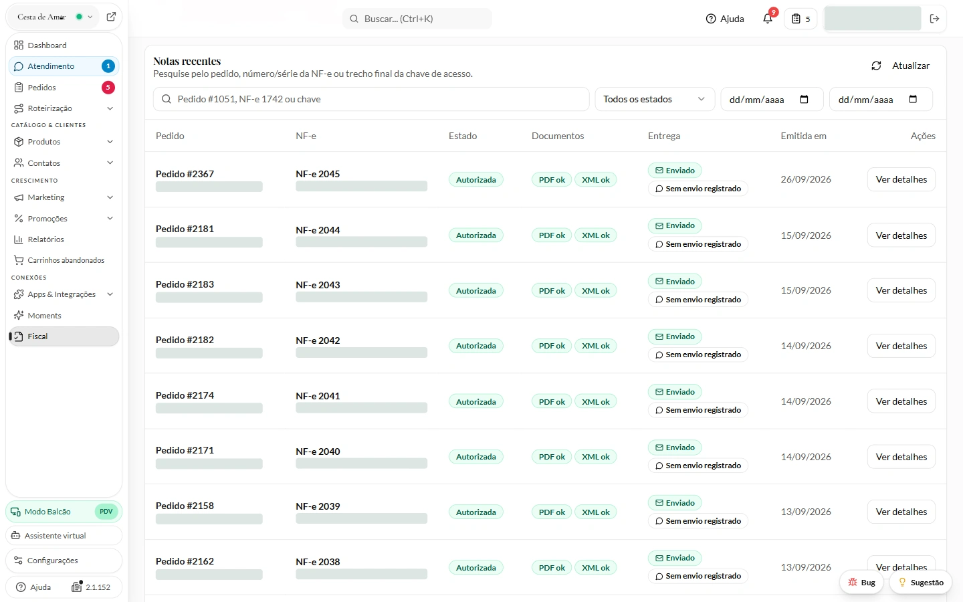Open Pedidos section
This screenshot has width=963, height=602.
pos(64,88)
